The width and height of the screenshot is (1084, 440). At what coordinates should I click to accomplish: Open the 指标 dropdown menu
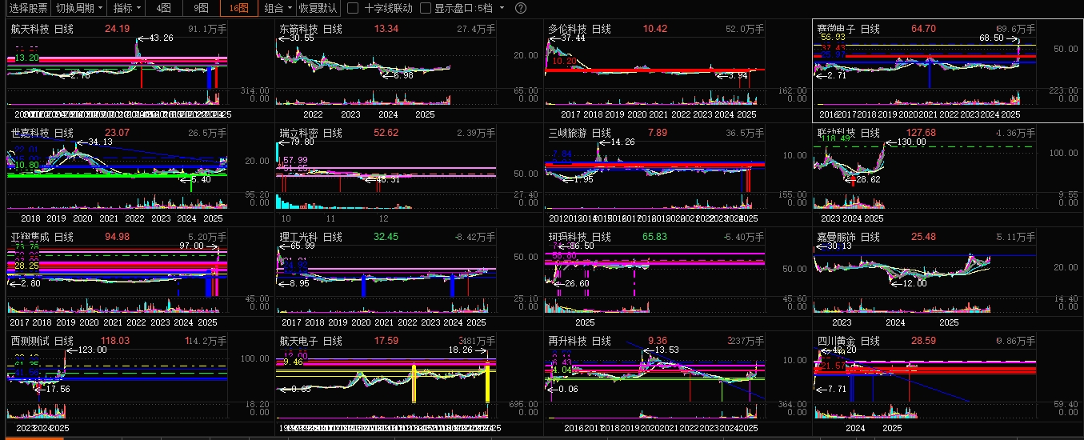pos(127,8)
